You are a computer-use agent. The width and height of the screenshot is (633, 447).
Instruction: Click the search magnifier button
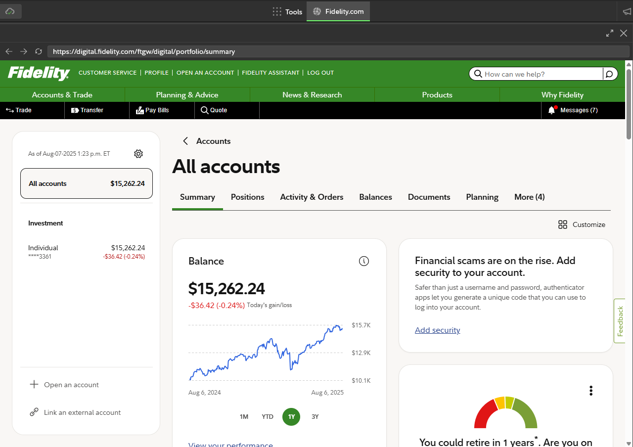coord(610,74)
